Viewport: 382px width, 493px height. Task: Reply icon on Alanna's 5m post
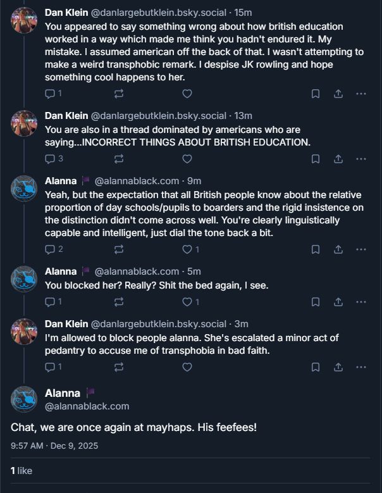(x=51, y=301)
